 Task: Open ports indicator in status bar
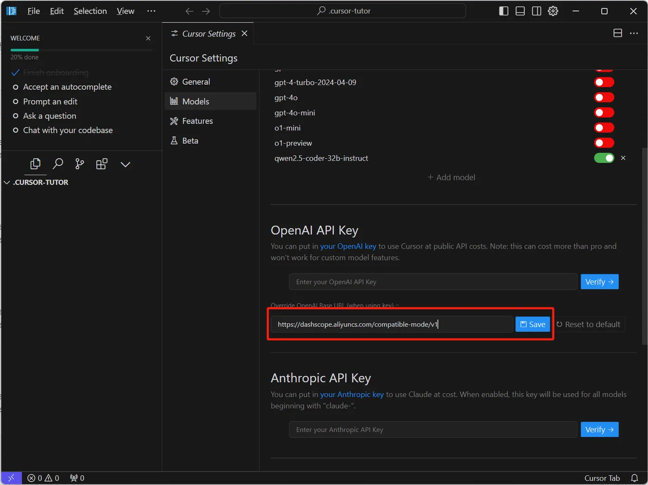click(x=77, y=478)
